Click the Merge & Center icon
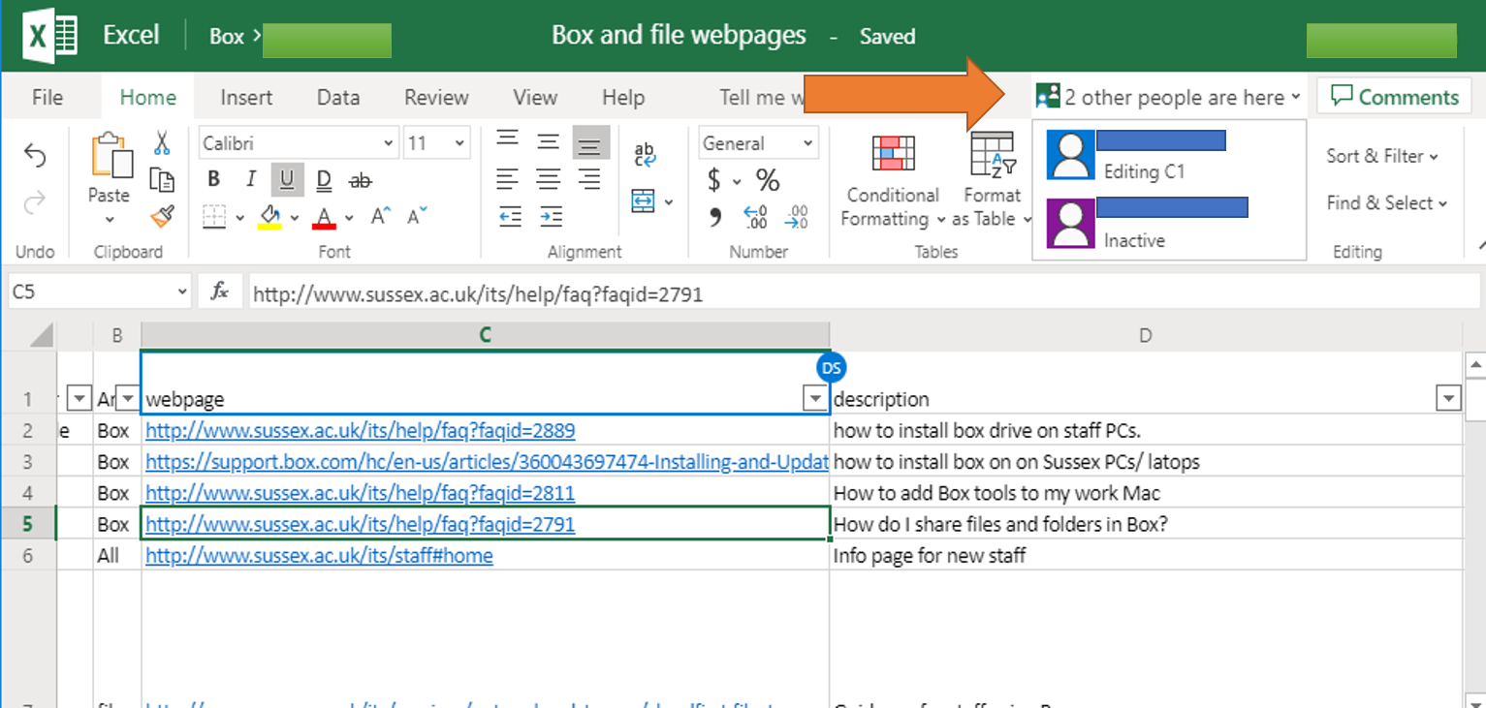 coord(644,201)
